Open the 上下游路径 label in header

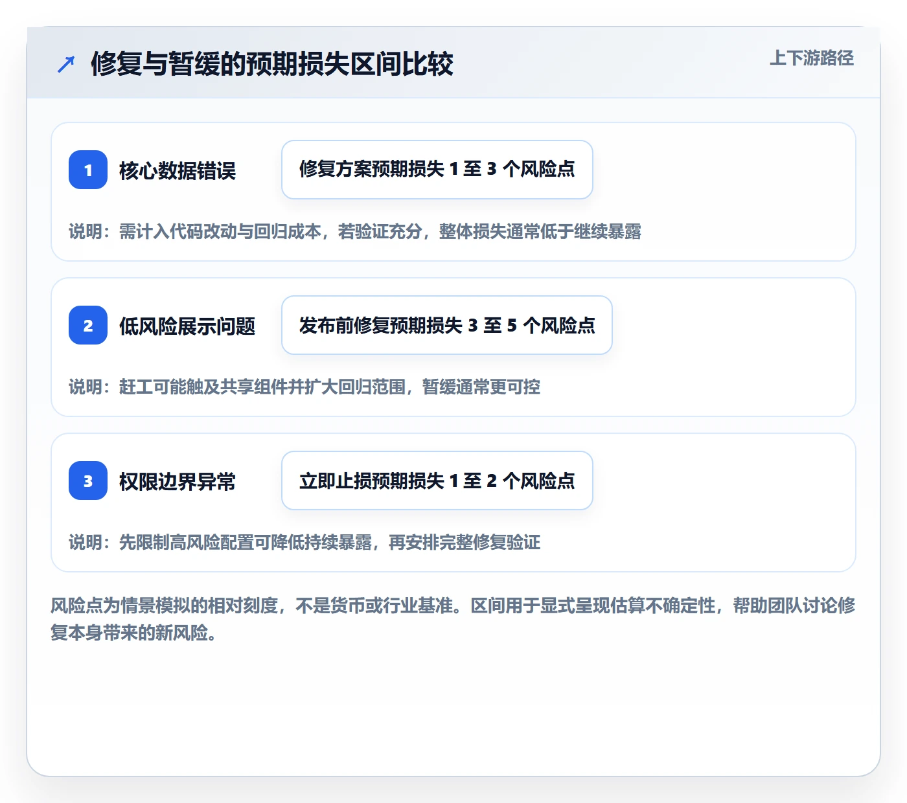(811, 58)
